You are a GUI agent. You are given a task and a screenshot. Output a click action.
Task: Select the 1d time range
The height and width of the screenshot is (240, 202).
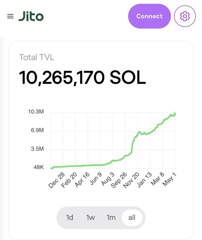coord(69,218)
